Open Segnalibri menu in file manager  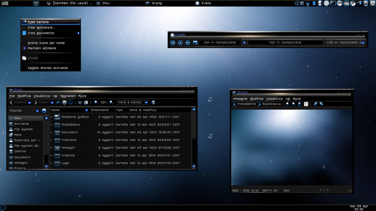(x=68, y=96)
